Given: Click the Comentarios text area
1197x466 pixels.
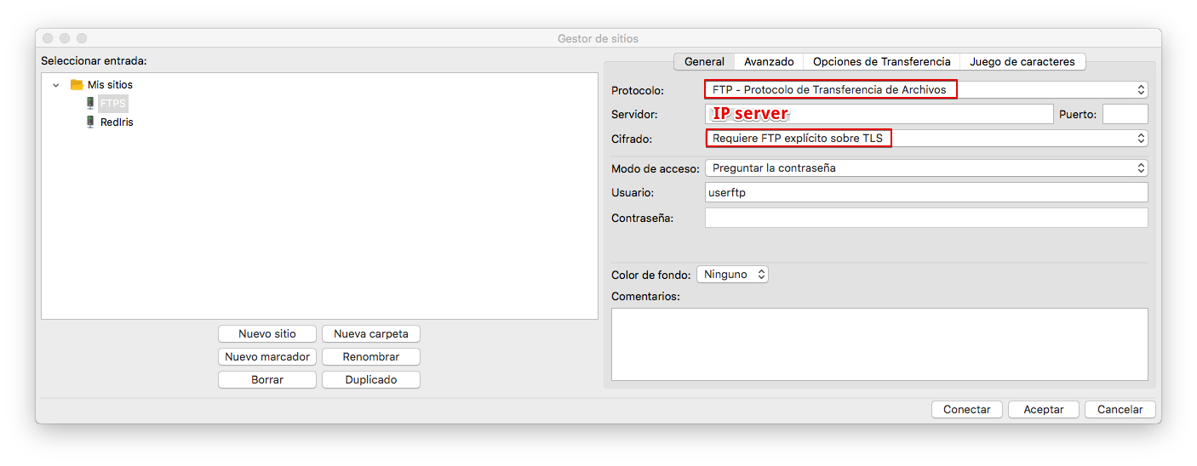Looking at the screenshot, I should [879, 344].
